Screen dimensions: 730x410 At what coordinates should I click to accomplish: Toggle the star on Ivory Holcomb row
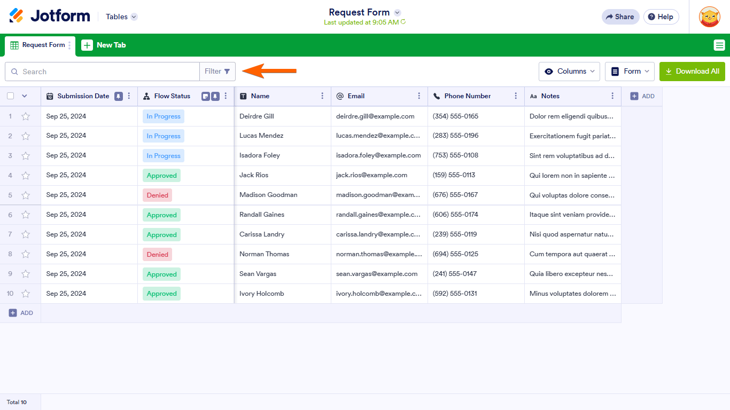click(x=26, y=294)
